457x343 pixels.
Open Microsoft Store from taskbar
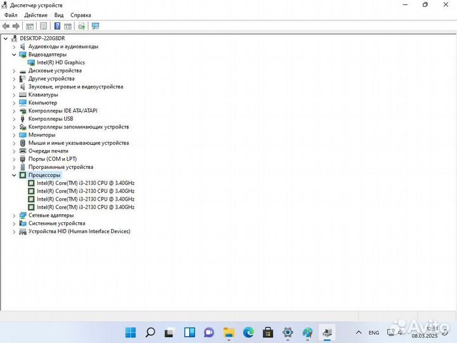tap(268, 332)
